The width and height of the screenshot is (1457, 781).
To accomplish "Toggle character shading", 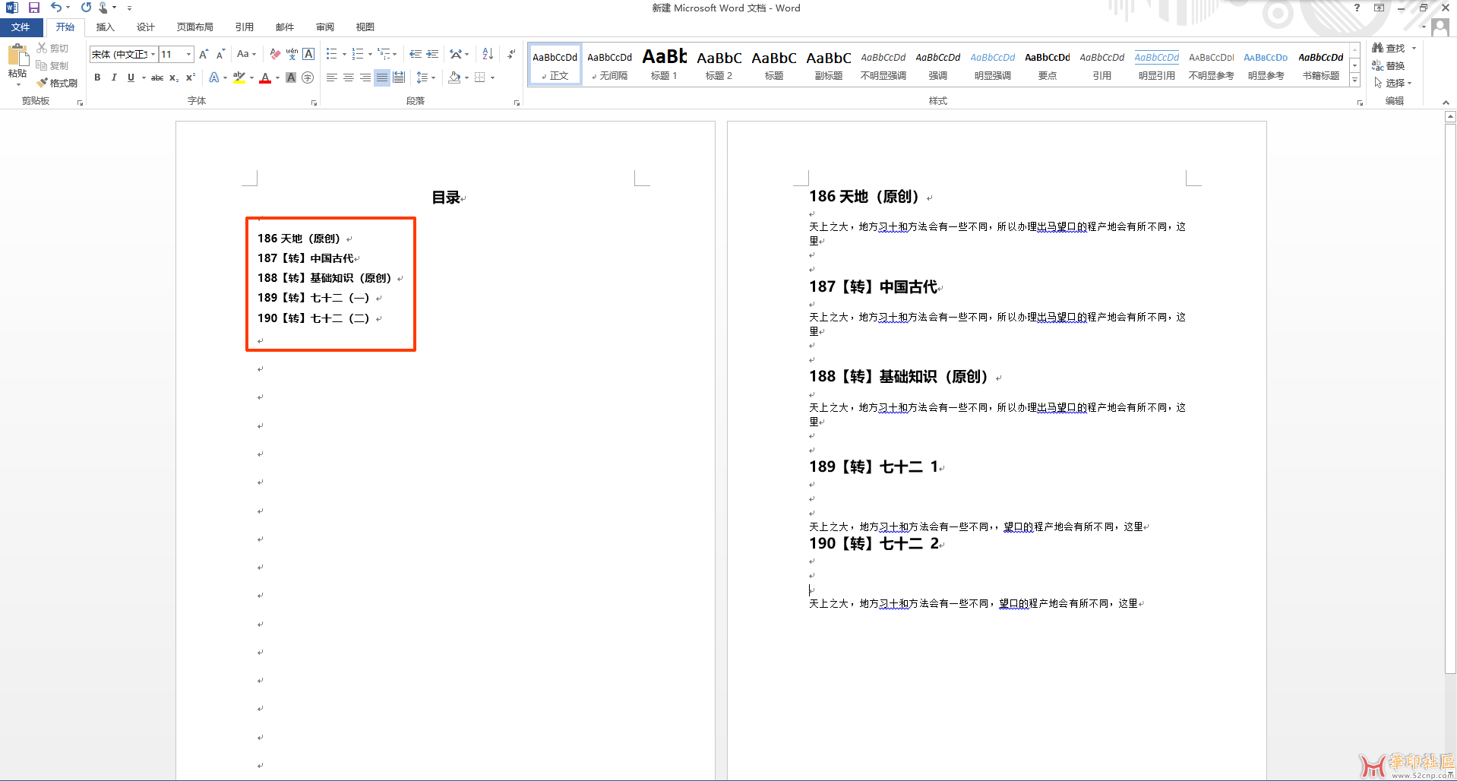I will pyautogui.click(x=291, y=77).
